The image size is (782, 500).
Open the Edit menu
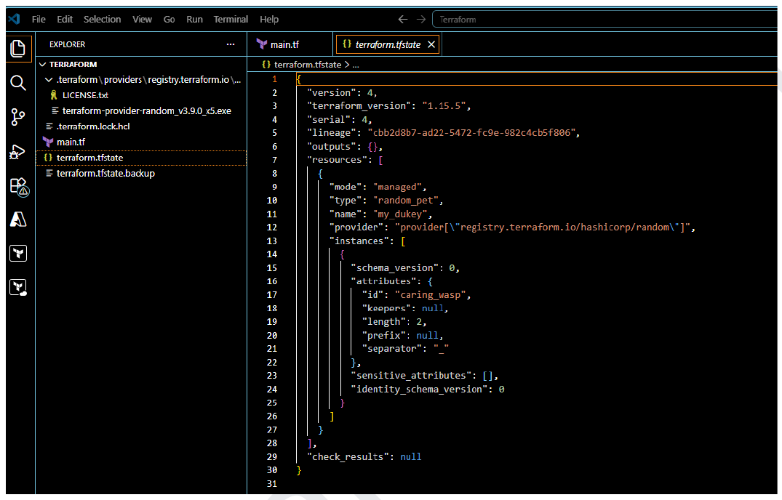coord(65,19)
